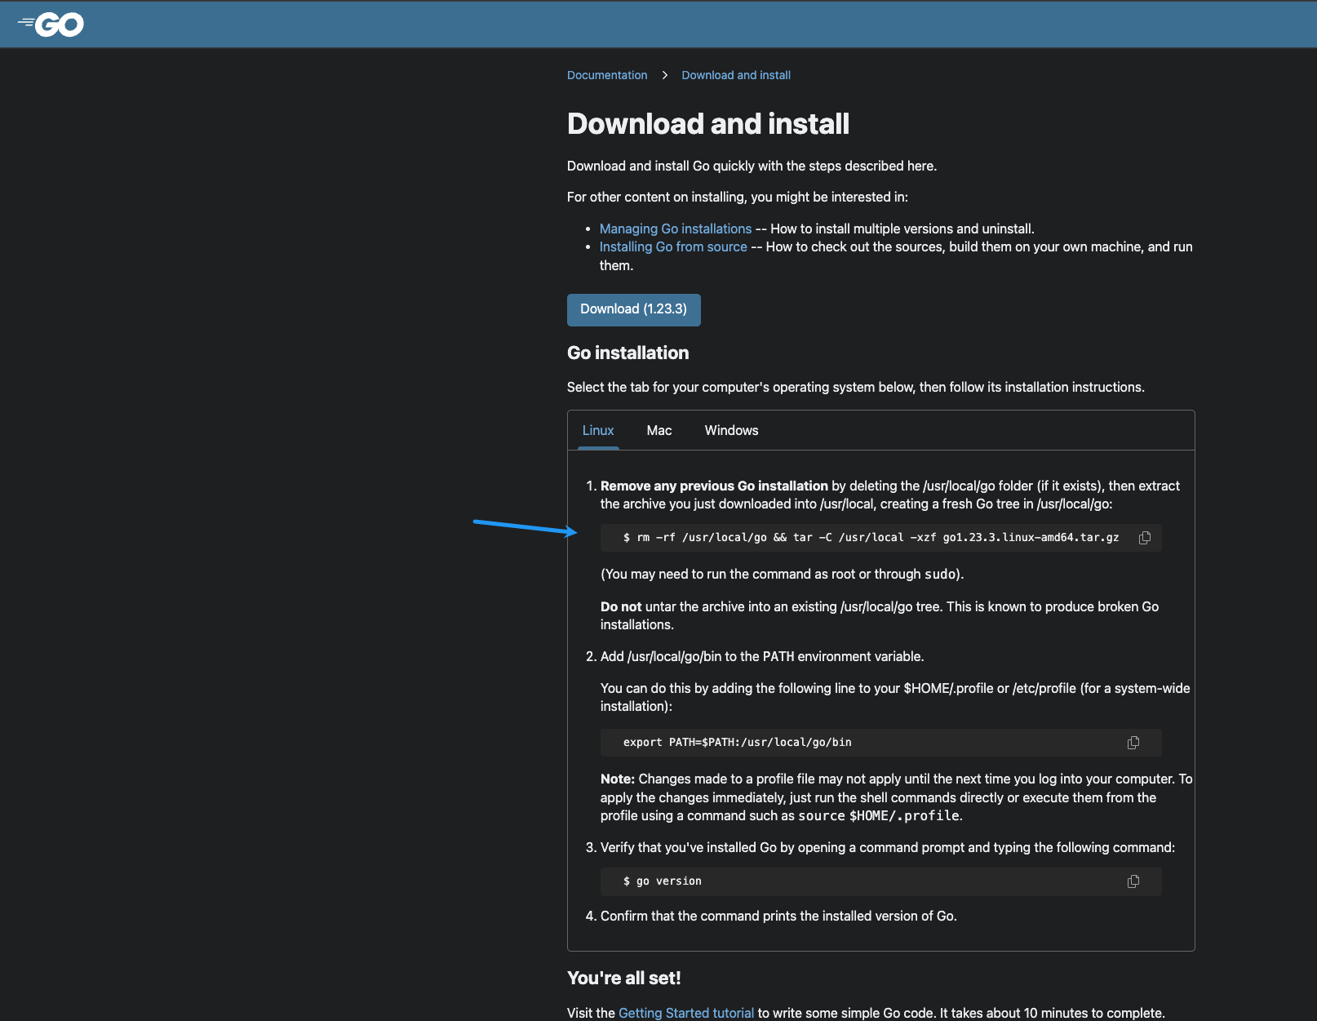Open the Documentation breadcrumb link
The width and height of the screenshot is (1317, 1021).
coord(607,75)
